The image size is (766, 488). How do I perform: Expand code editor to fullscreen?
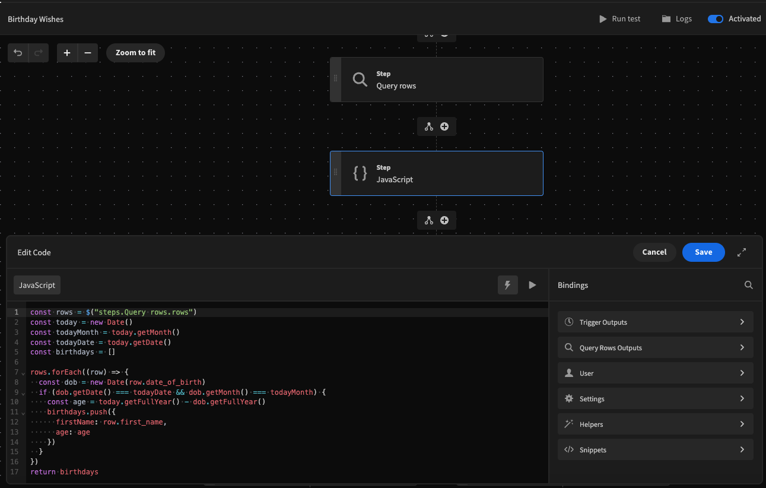click(742, 252)
